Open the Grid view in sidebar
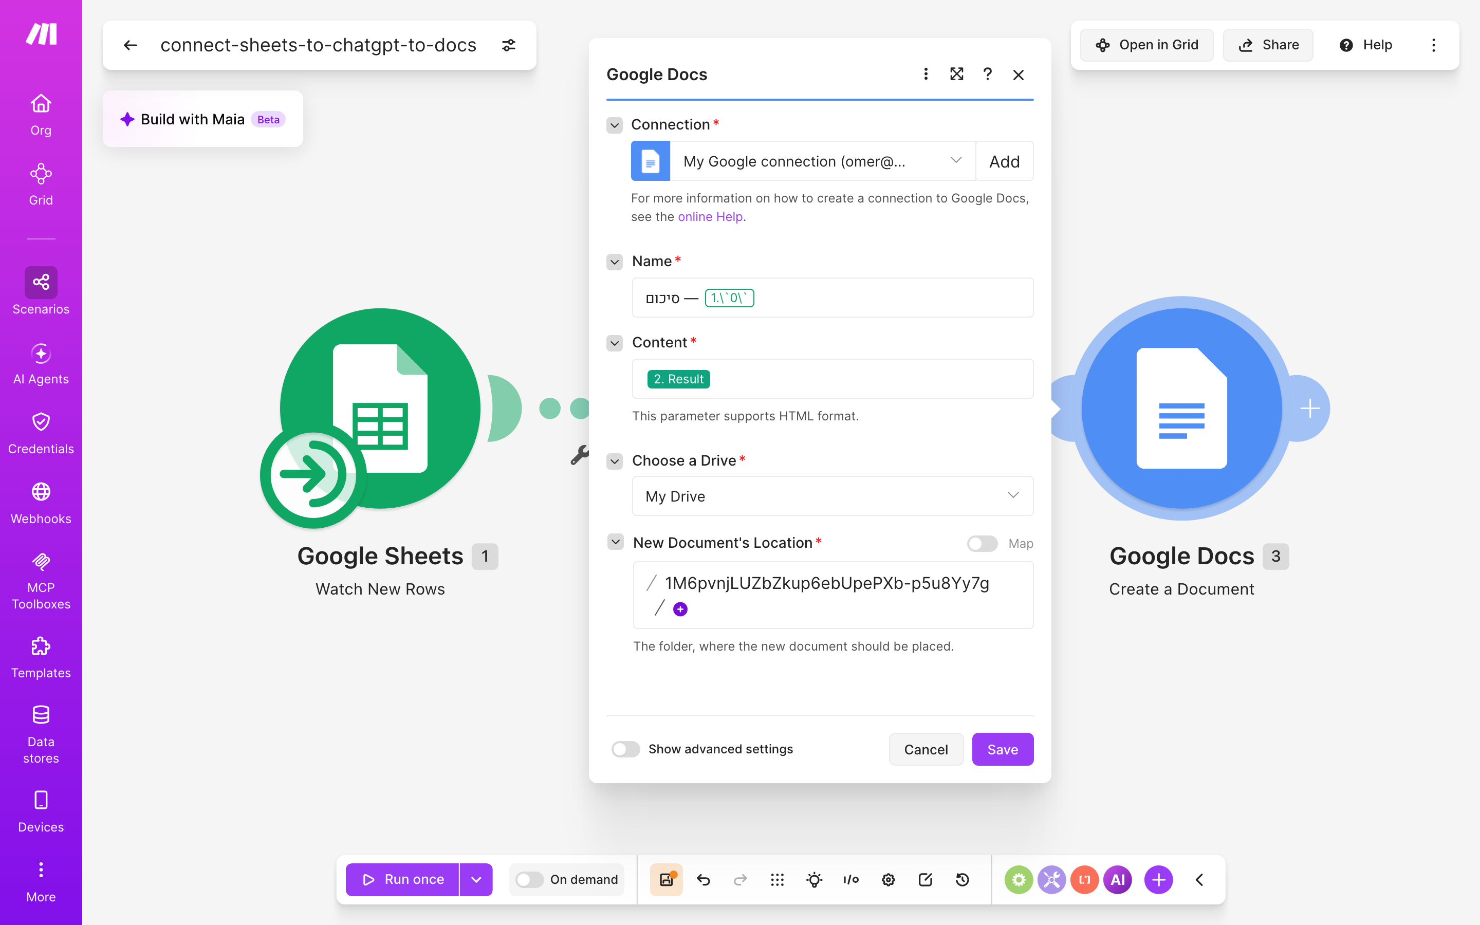 (x=41, y=184)
